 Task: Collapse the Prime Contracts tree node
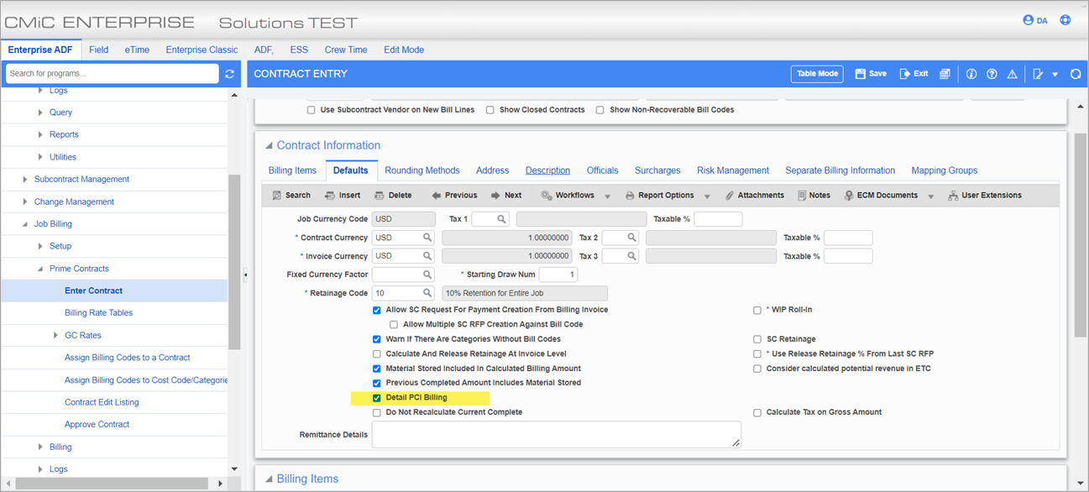pos(40,269)
